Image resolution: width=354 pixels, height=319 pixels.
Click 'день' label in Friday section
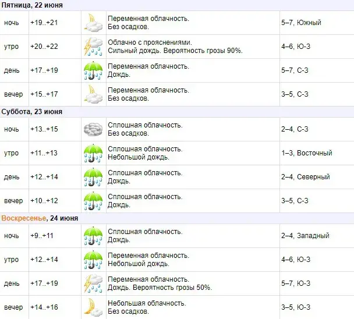click(12, 70)
